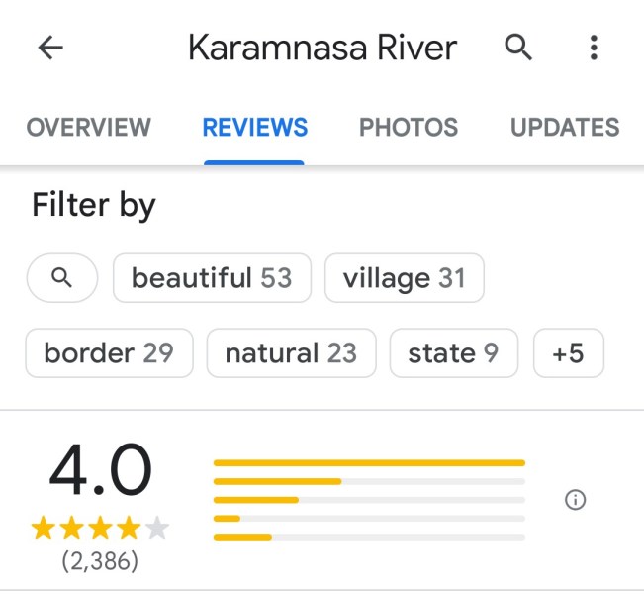This screenshot has width=644, height=594.
Task: Click the four-star rating bar
Action: pos(368,481)
